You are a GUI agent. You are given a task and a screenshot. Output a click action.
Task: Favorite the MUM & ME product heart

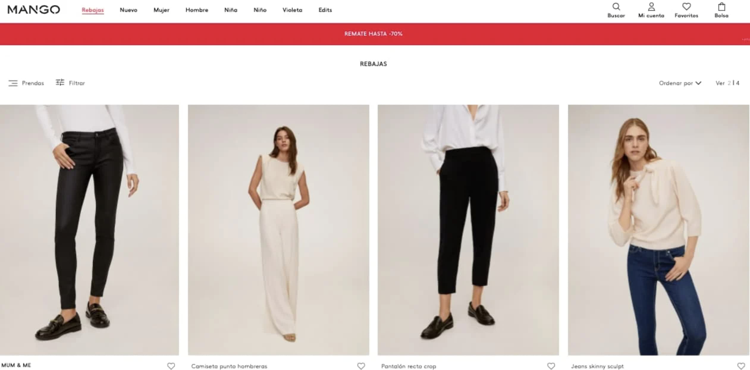point(171,366)
